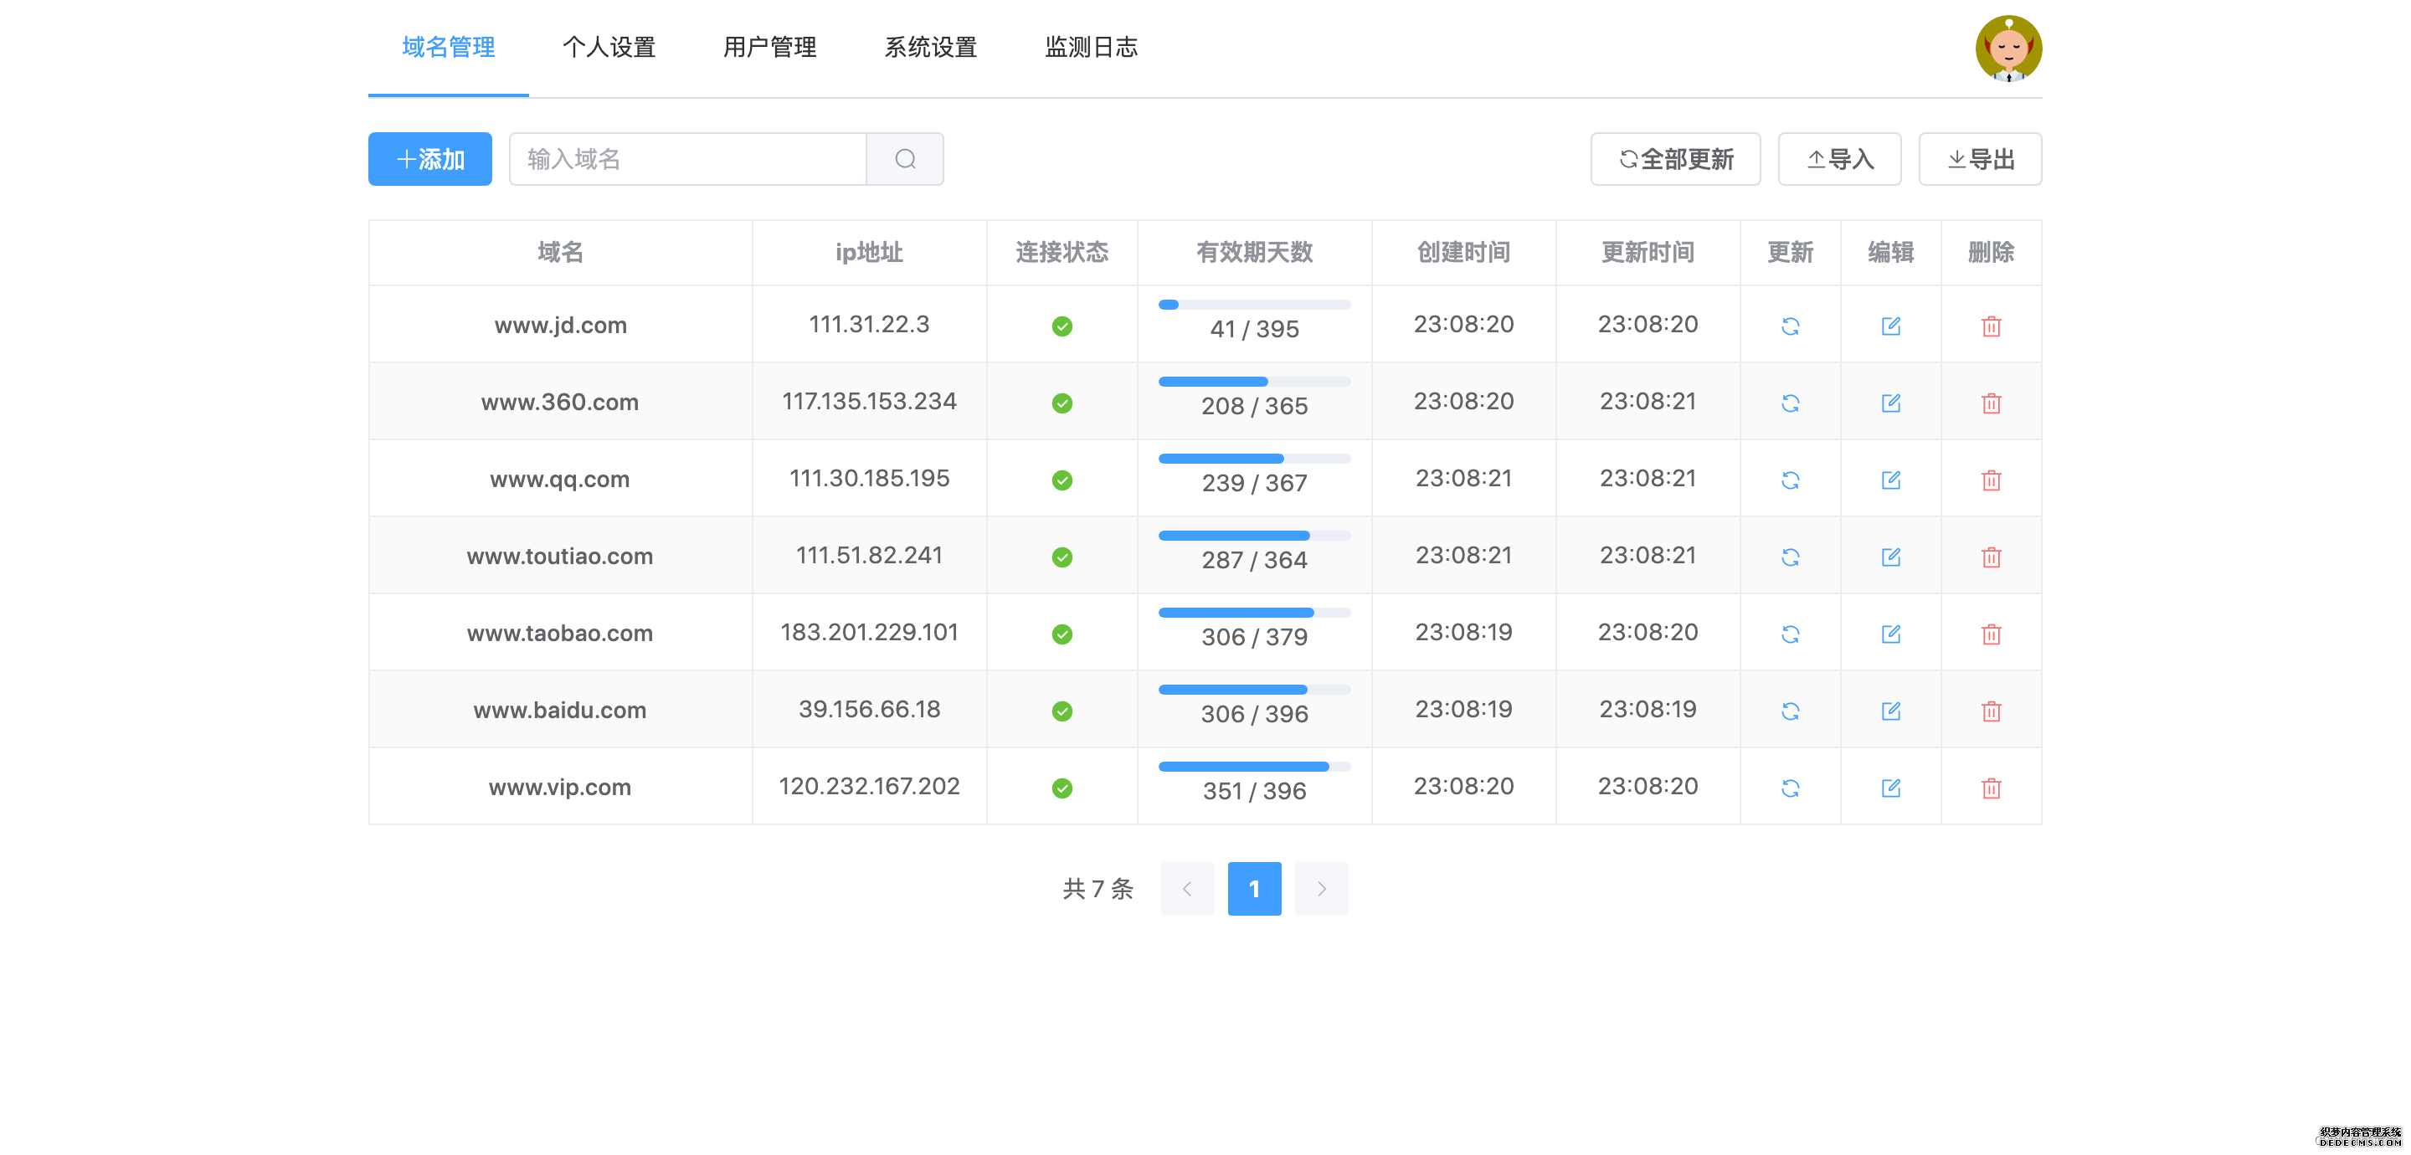Click the user avatar picture

(x=2007, y=49)
